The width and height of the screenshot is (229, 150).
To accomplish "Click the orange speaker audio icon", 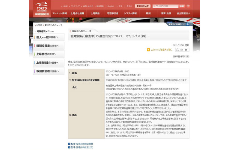I will 148,50.
